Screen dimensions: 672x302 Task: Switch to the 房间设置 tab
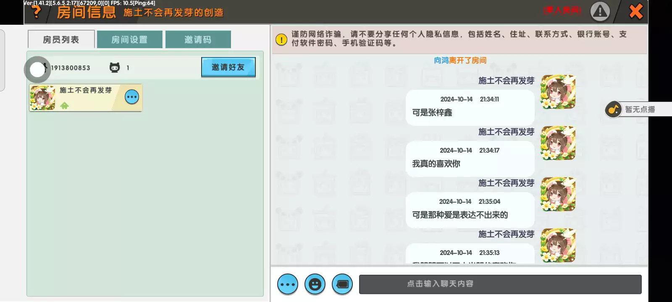pyautogui.click(x=129, y=39)
